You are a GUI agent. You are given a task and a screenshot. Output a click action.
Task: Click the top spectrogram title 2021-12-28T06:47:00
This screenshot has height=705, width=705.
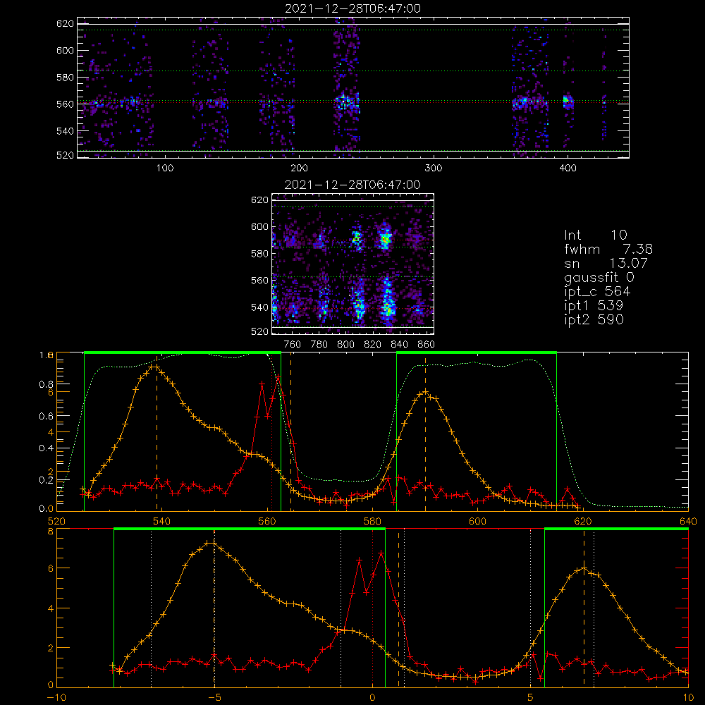(352, 8)
